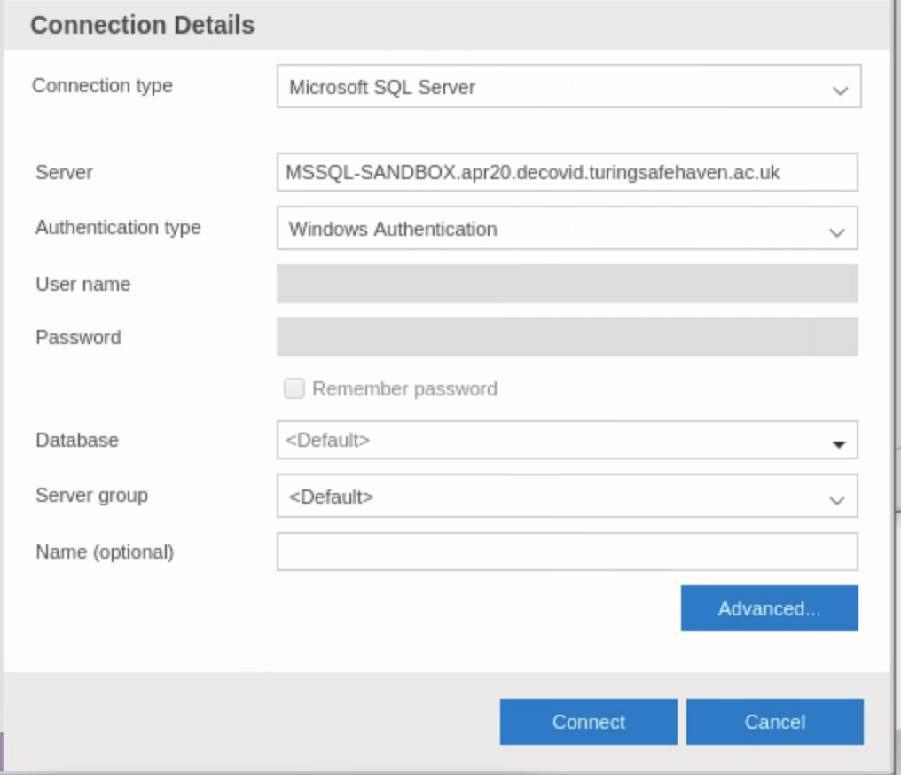Click the Cancel button
901x775 pixels.
click(774, 722)
